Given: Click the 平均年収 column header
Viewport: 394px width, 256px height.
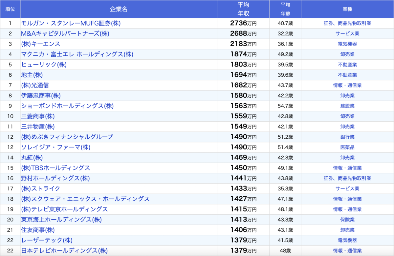Looking at the screenshot, I should click(x=243, y=9).
